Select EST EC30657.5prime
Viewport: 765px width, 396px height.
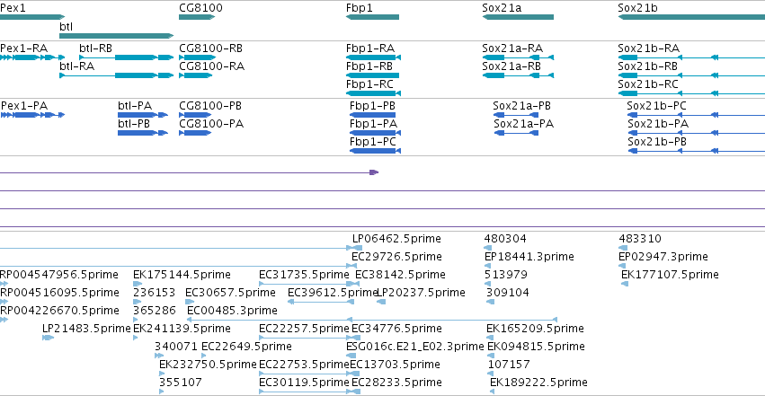click(x=190, y=302)
